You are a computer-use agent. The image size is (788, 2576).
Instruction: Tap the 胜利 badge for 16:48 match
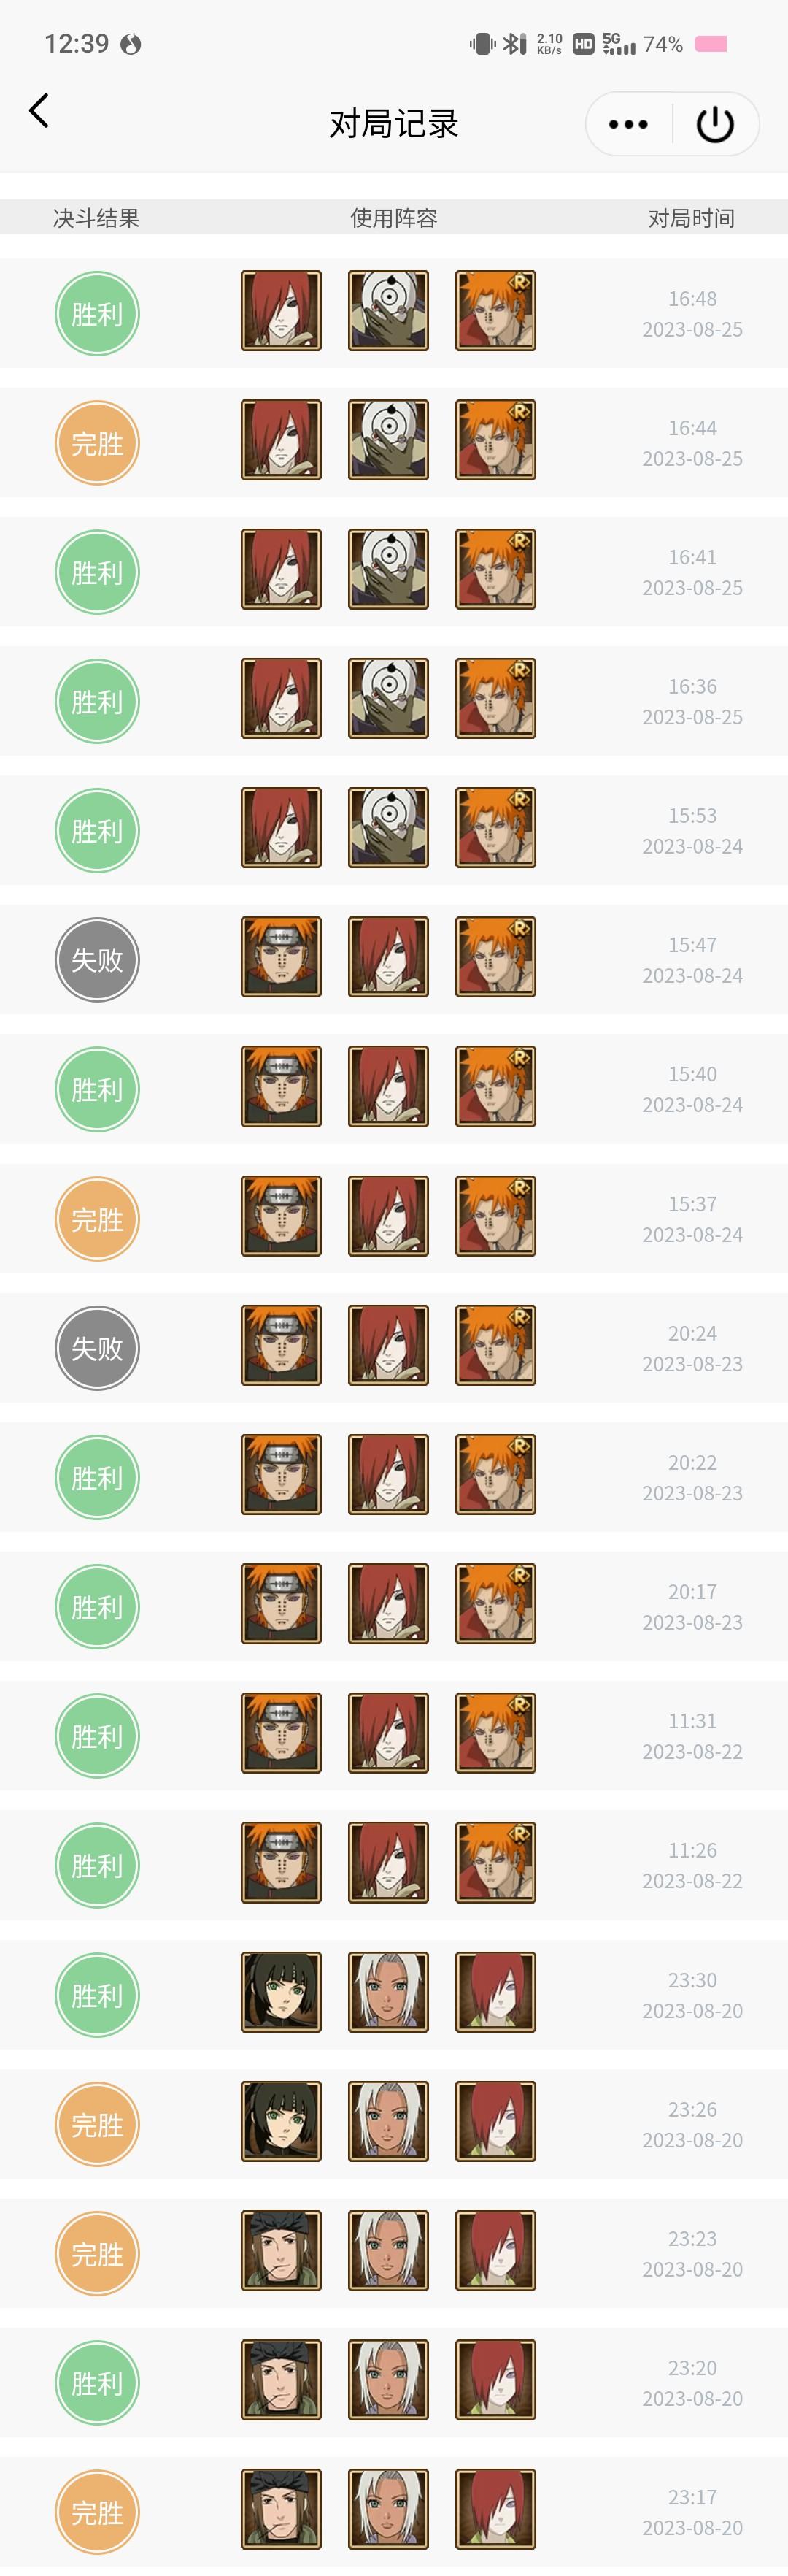[x=97, y=314]
